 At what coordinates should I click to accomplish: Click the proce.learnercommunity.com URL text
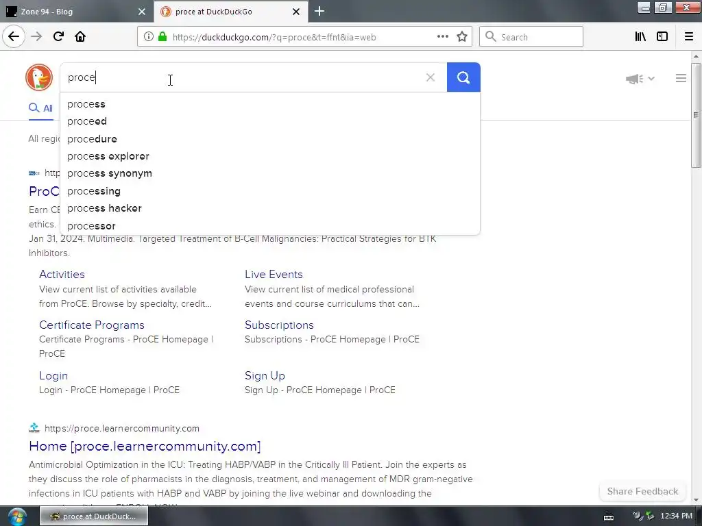[122, 428]
